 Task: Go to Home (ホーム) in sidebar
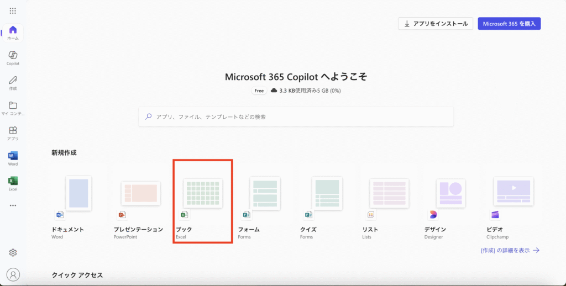point(13,33)
